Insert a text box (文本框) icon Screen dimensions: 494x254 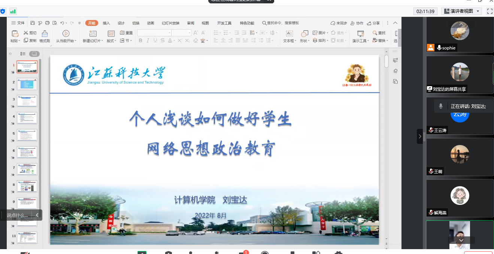[x=289, y=34]
